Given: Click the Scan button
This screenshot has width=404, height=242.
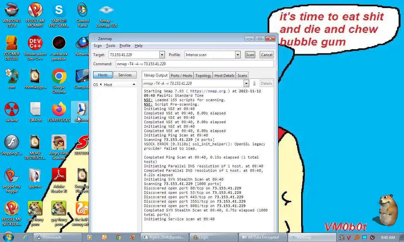Looking at the screenshot, I should click(x=250, y=55).
